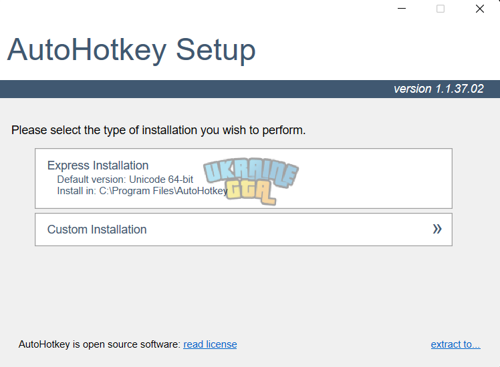Close the AutoHotkey Setup window
This screenshot has width=500, height=367.
(479, 9)
